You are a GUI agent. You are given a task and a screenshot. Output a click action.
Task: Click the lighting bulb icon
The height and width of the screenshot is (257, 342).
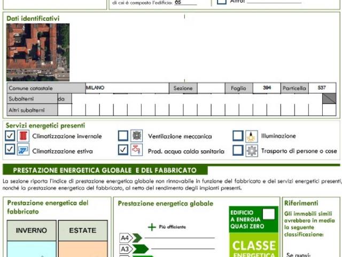click(252, 137)
